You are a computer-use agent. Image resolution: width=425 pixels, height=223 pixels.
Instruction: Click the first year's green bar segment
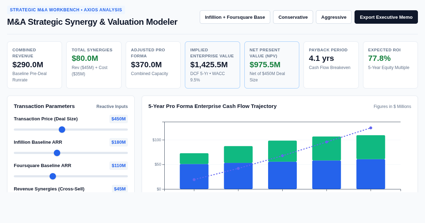(194, 159)
